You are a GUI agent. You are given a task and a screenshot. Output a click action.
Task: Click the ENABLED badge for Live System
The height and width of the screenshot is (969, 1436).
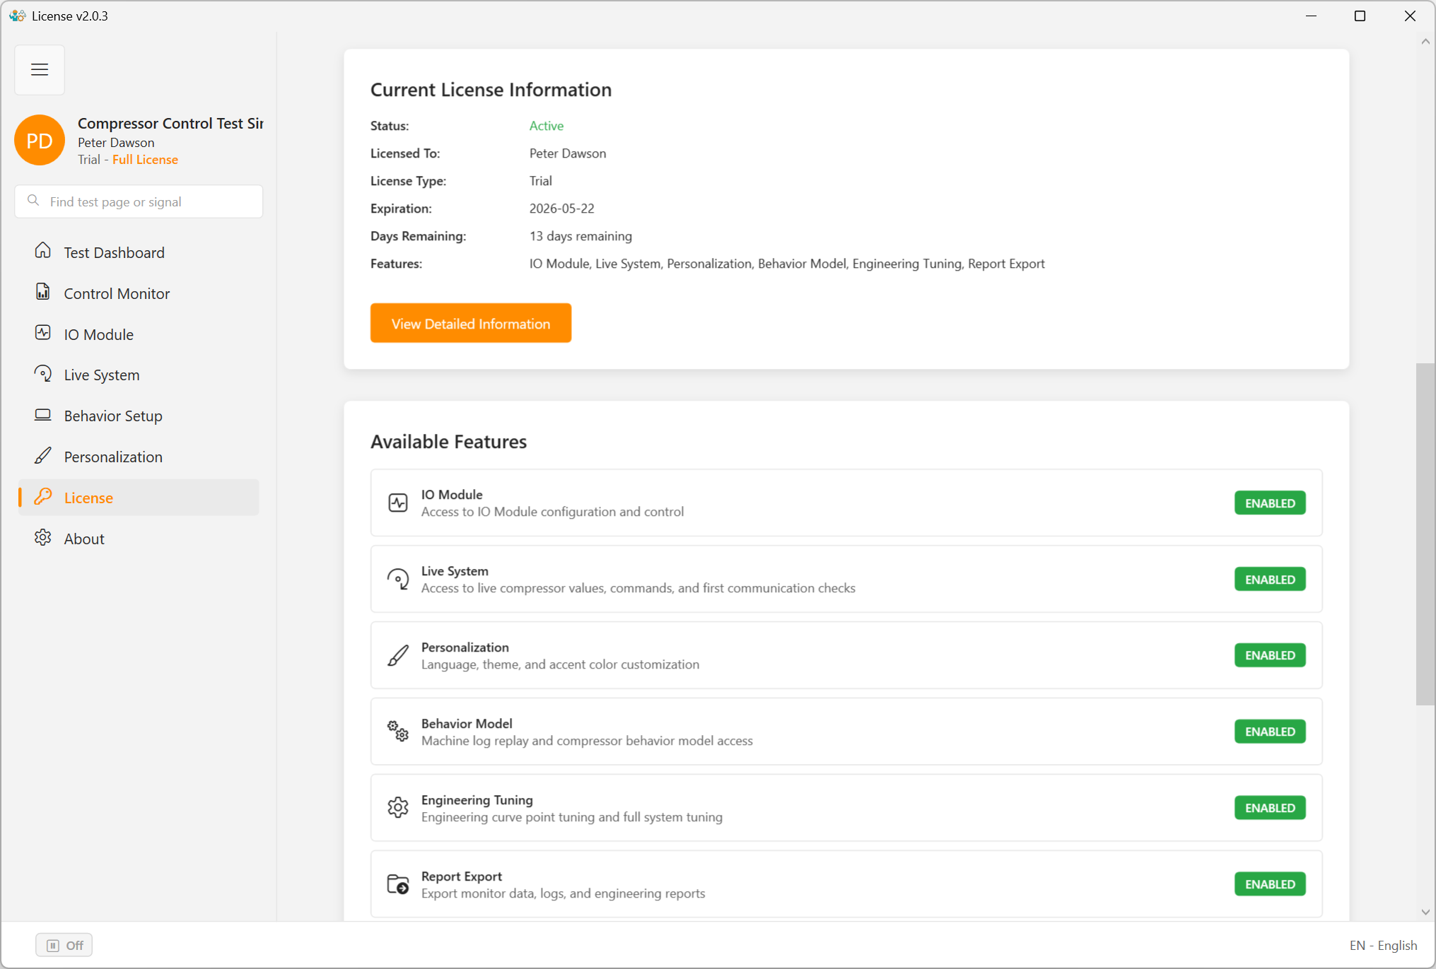point(1270,580)
